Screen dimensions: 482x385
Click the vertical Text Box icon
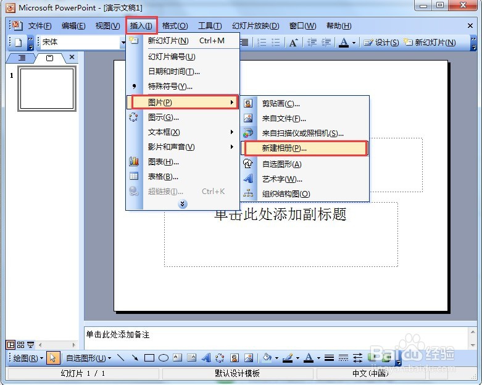191,358
